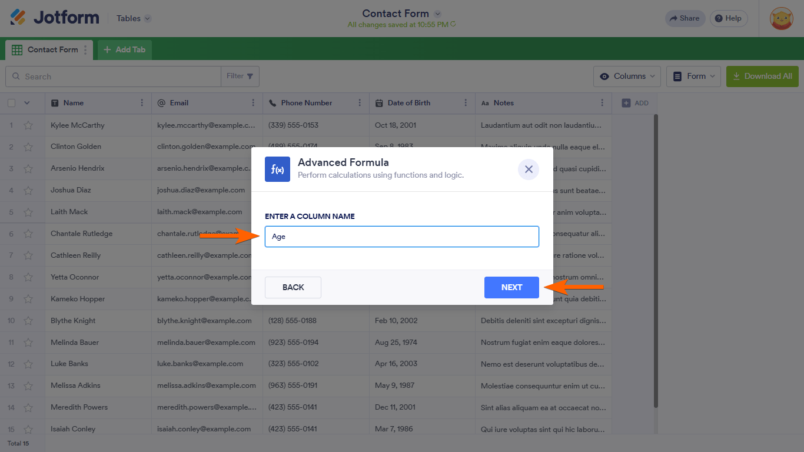Click the Advanced Formula f(x) icon
Viewport: 804px width, 452px height.
277,169
